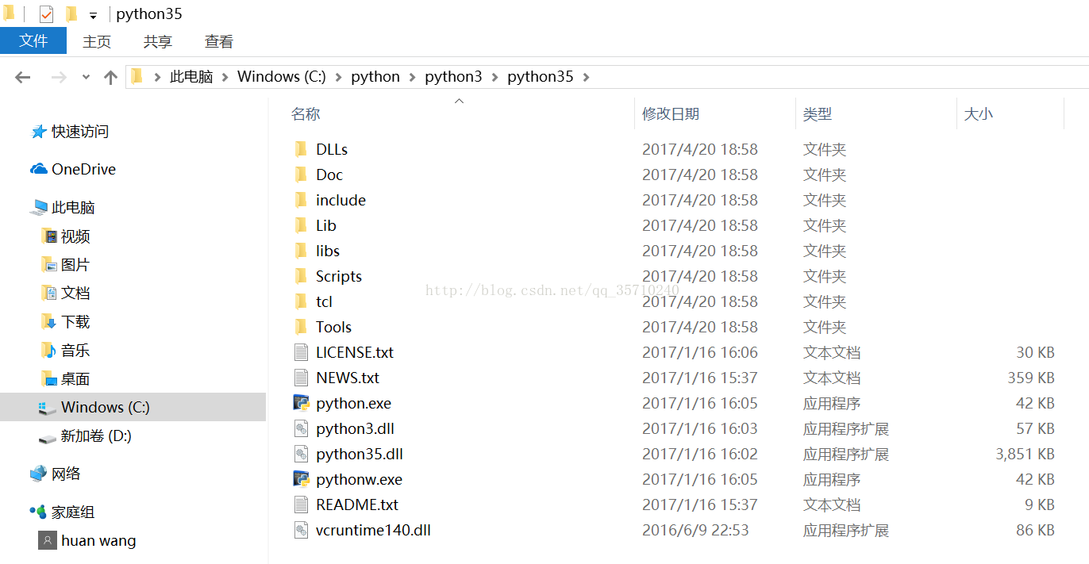Click the python.exe application icon
This screenshot has width=1089, height=564.
[x=301, y=403]
